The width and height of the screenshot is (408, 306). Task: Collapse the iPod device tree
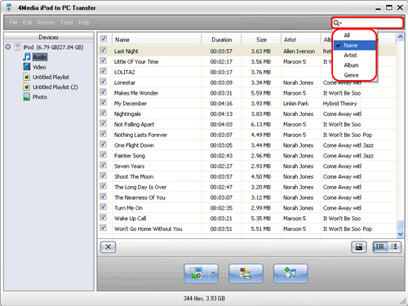coord(8,47)
